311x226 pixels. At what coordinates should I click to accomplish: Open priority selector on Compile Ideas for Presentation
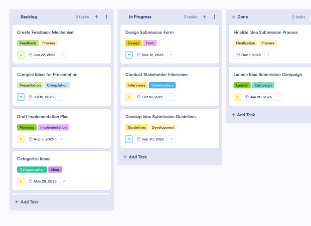point(21,97)
